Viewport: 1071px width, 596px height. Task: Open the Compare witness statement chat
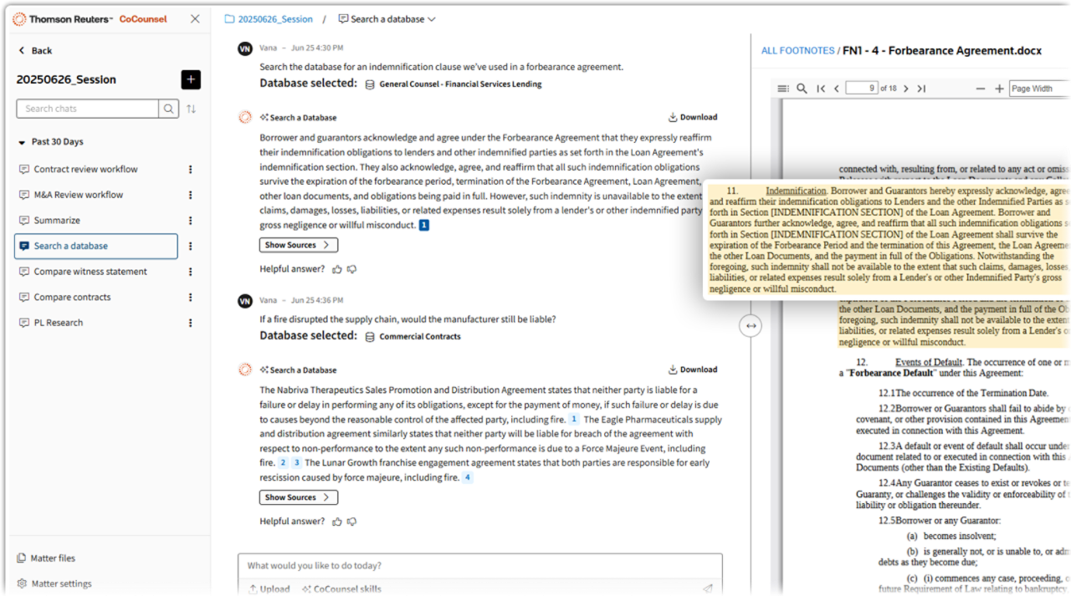(x=90, y=272)
